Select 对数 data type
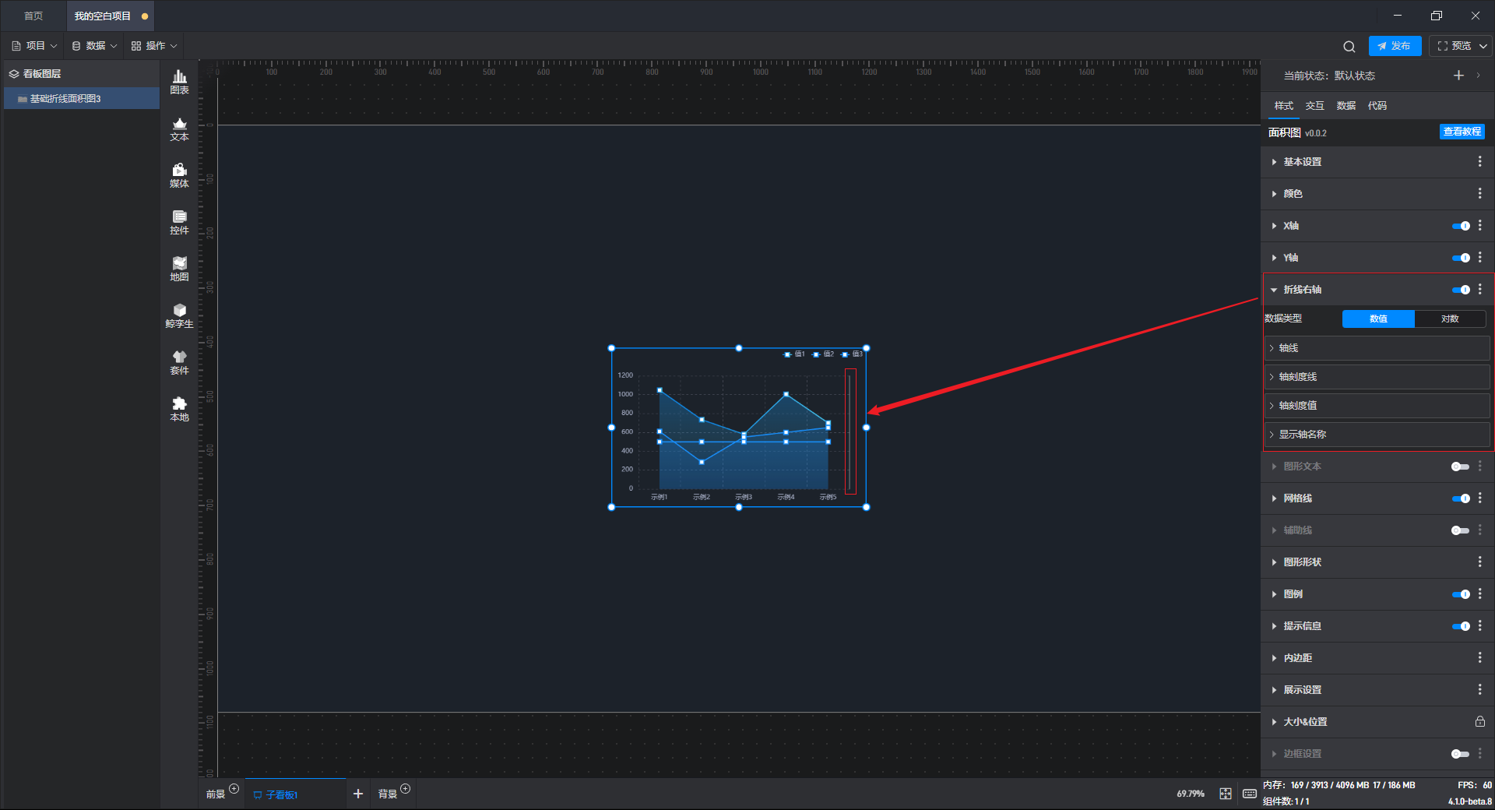 coord(1450,319)
